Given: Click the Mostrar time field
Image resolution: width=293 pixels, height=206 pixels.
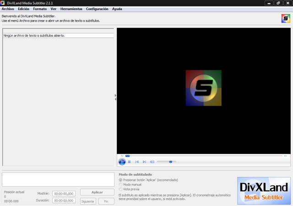Looking at the screenshot, I should pos(64,194).
